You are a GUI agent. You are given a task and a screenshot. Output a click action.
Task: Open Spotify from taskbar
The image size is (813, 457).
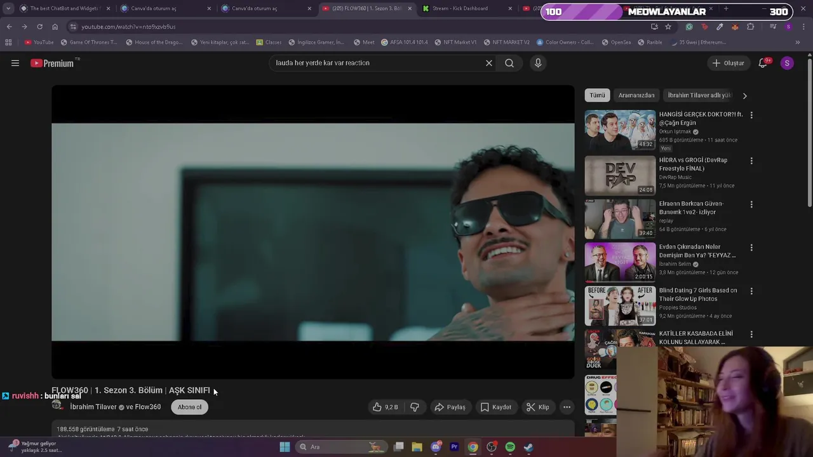(510, 447)
